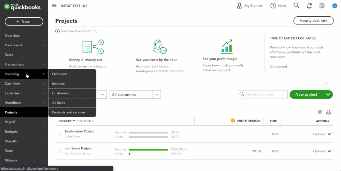Open Tasks in the sidebar
Screen dimensions: 341x171
click(24, 55)
